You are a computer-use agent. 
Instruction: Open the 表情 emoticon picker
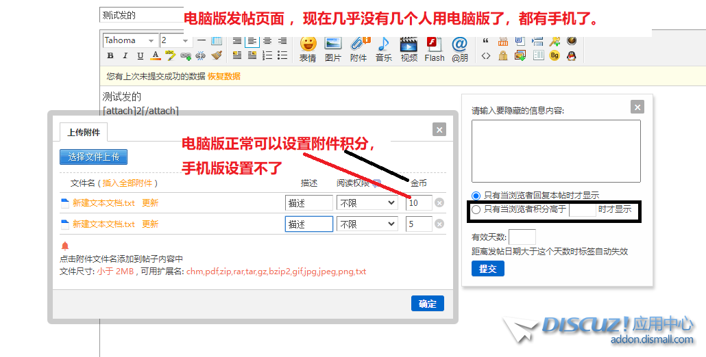tap(308, 49)
